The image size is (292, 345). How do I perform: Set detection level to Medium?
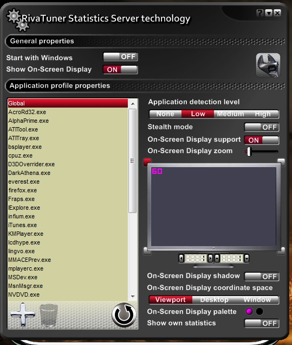click(230, 114)
